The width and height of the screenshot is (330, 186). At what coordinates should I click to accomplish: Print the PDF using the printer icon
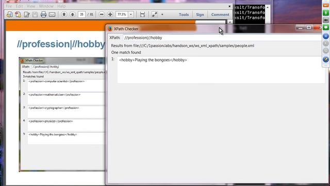43,14
